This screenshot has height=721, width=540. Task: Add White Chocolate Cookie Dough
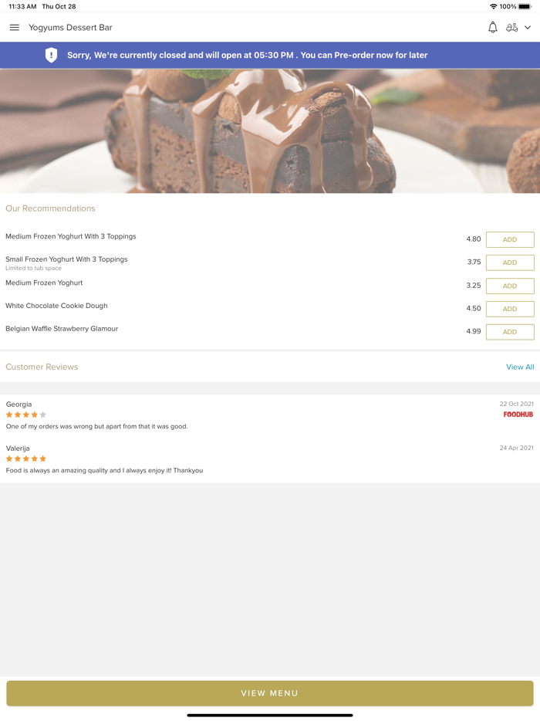click(x=510, y=309)
